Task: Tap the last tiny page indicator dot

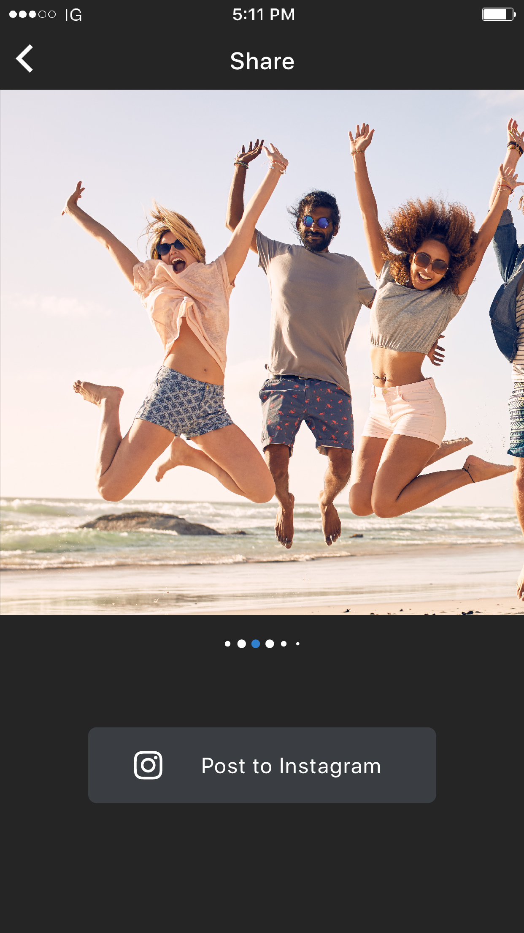Action: (298, 644)
